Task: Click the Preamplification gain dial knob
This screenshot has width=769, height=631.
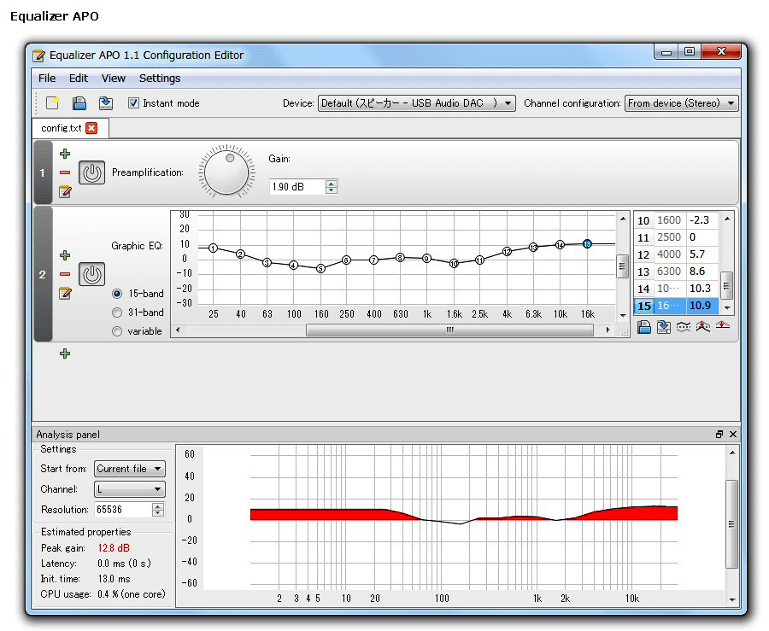Action: 226,172
